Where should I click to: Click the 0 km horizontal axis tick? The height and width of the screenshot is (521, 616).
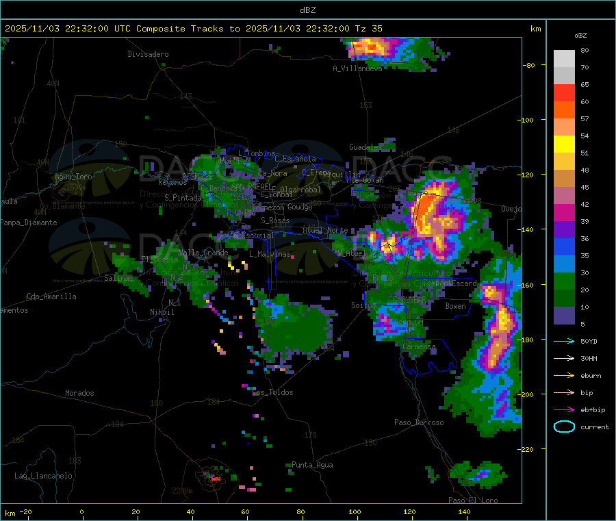[81, 511]
